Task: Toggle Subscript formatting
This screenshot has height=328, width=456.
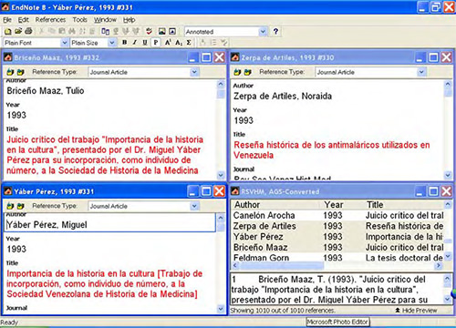Action: 179,43
